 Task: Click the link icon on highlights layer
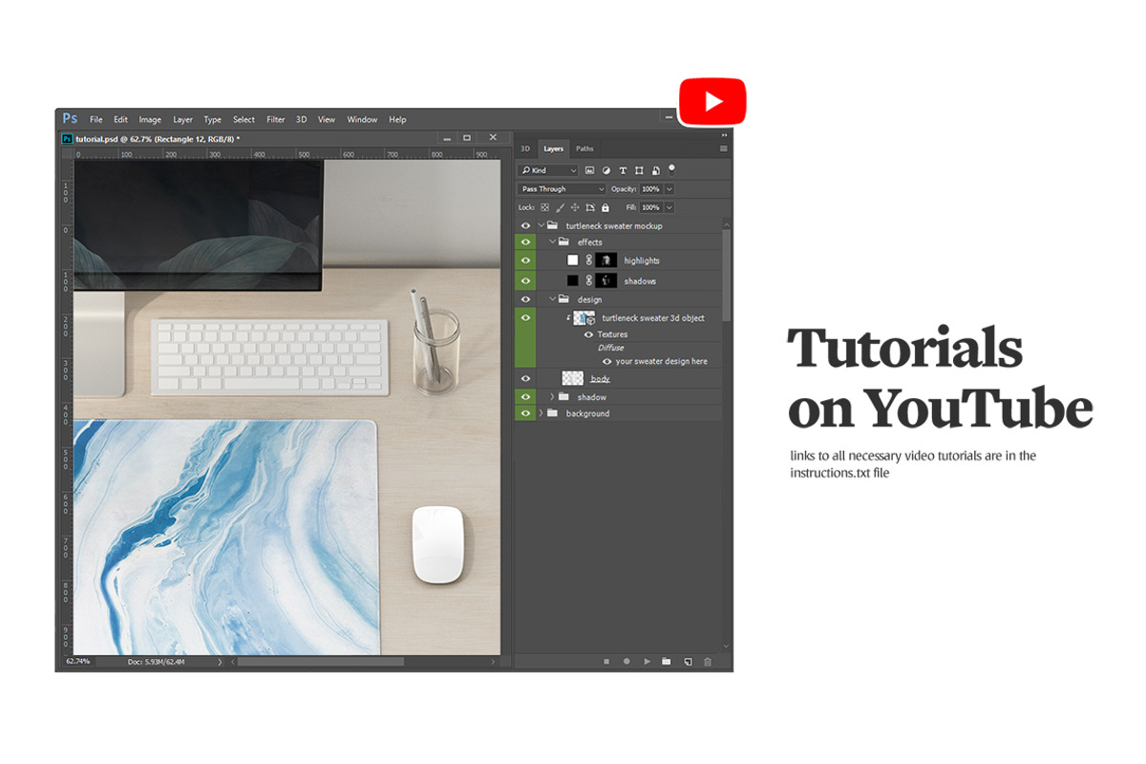(589, 260)
